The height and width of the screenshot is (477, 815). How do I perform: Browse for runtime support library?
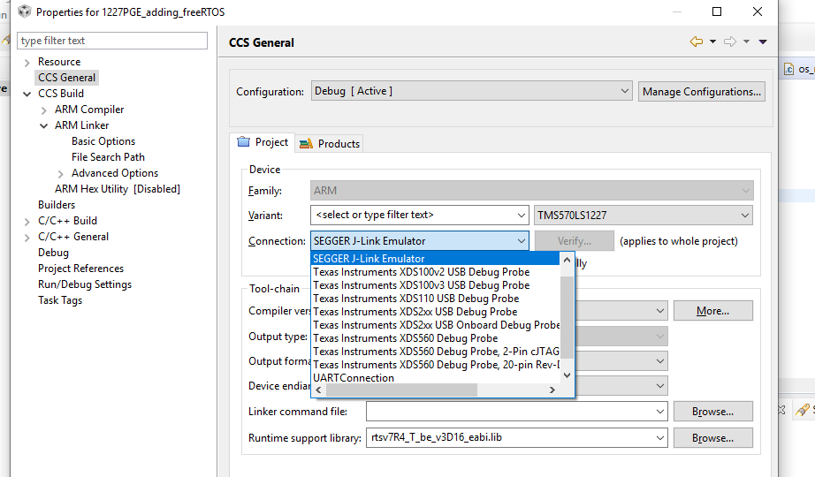pos(712,438)
